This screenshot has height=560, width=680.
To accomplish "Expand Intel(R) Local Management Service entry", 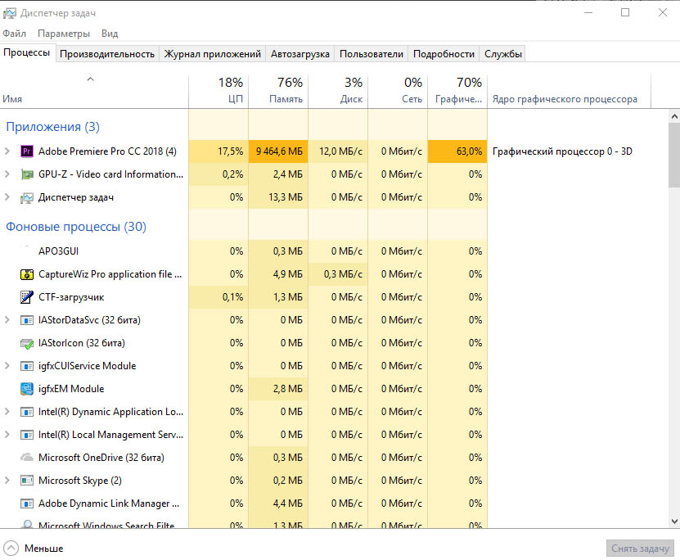I will [x=7, y=435].
